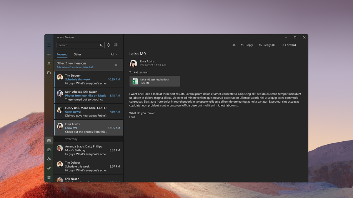Open the All messages filter dropdown
The height and width of the screenshot is (198, 353).
[114, 54]
